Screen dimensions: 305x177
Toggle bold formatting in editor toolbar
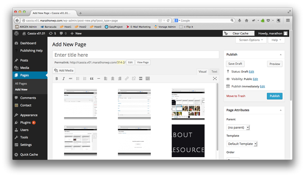pos(57,79)
